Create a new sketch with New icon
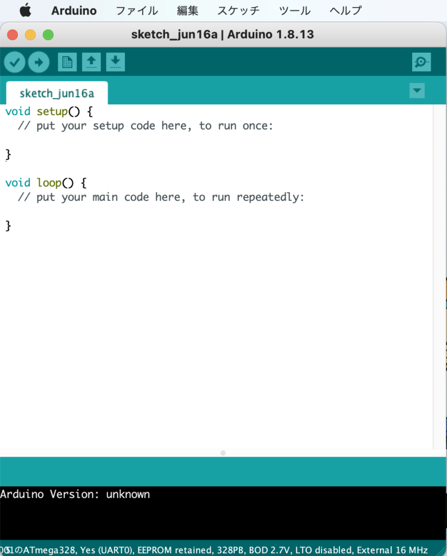This screenshot has height=556, width=447. point(67,62)
